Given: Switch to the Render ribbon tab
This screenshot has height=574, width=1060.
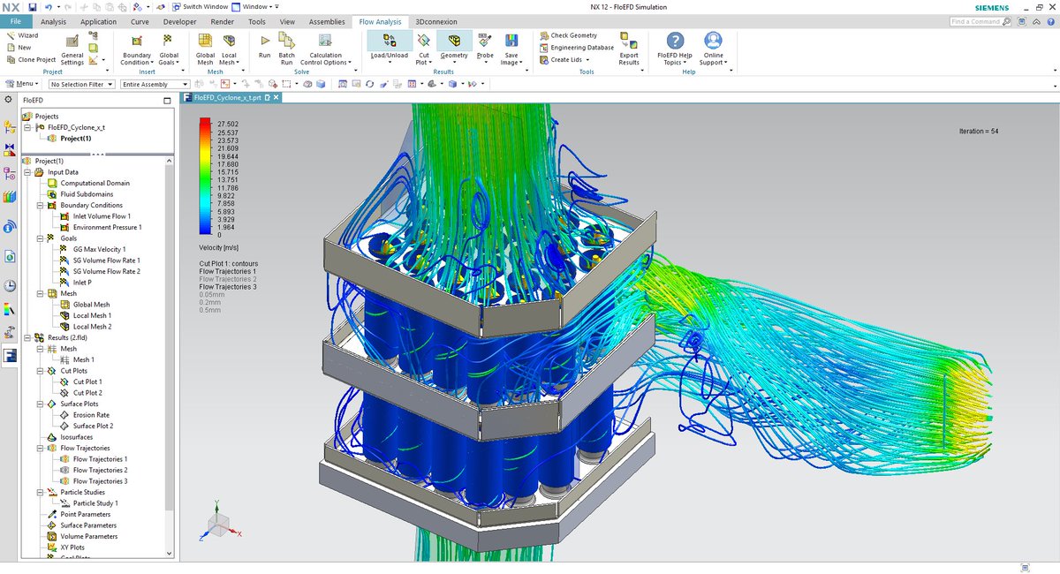Looking at the screenshot, I should click(x=223, y=21).
